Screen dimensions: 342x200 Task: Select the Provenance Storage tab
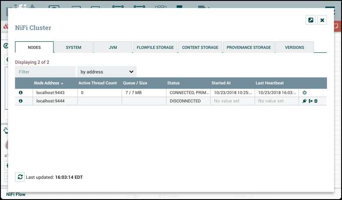click(x=249, y=47)
